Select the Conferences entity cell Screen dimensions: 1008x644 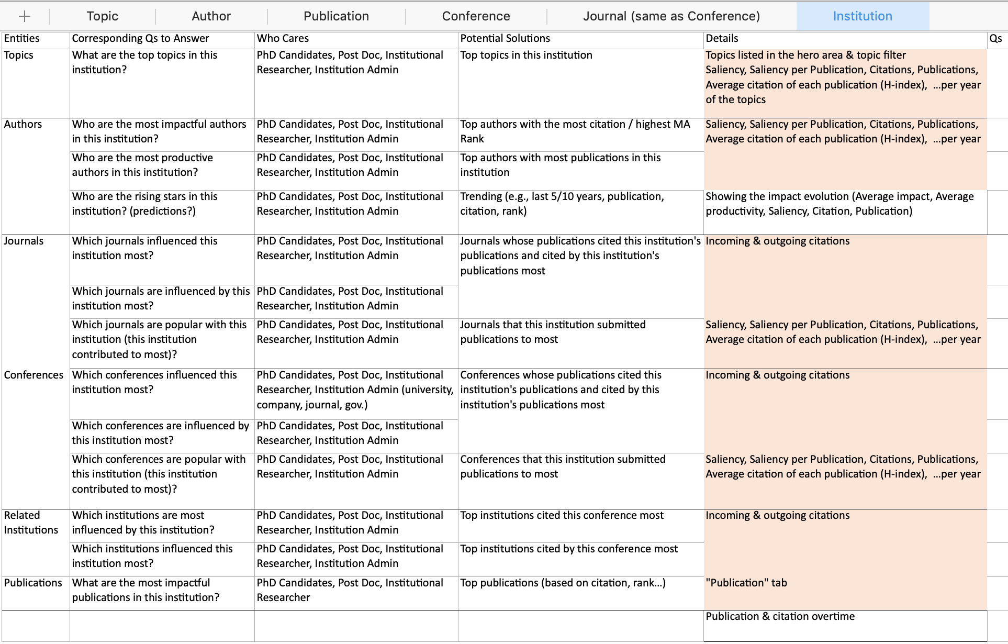tap(36, 439)
